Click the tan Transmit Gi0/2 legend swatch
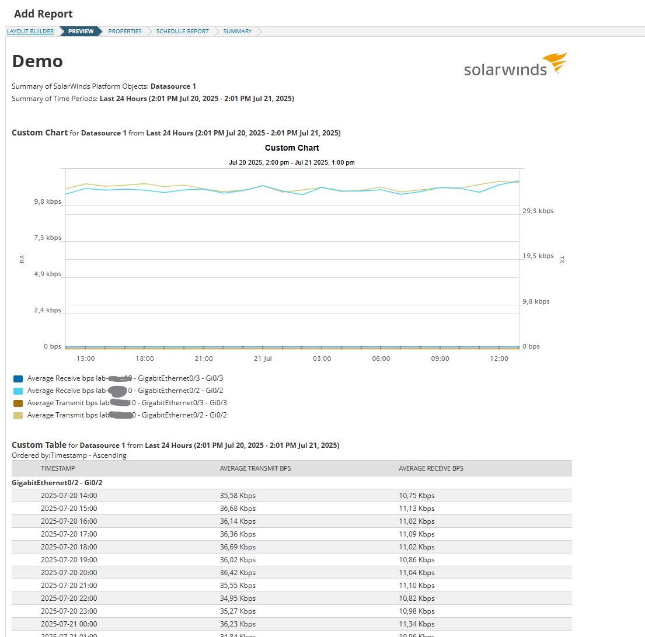Image resolution: width=645 pixels, height=637 pixels. click(x=18, y=416)
